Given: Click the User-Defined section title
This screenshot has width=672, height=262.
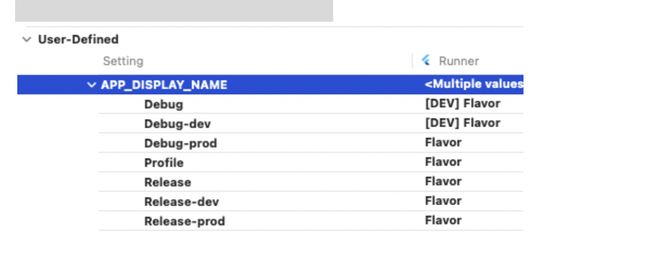Looking at the screenshot, I should tap(78, 40).
